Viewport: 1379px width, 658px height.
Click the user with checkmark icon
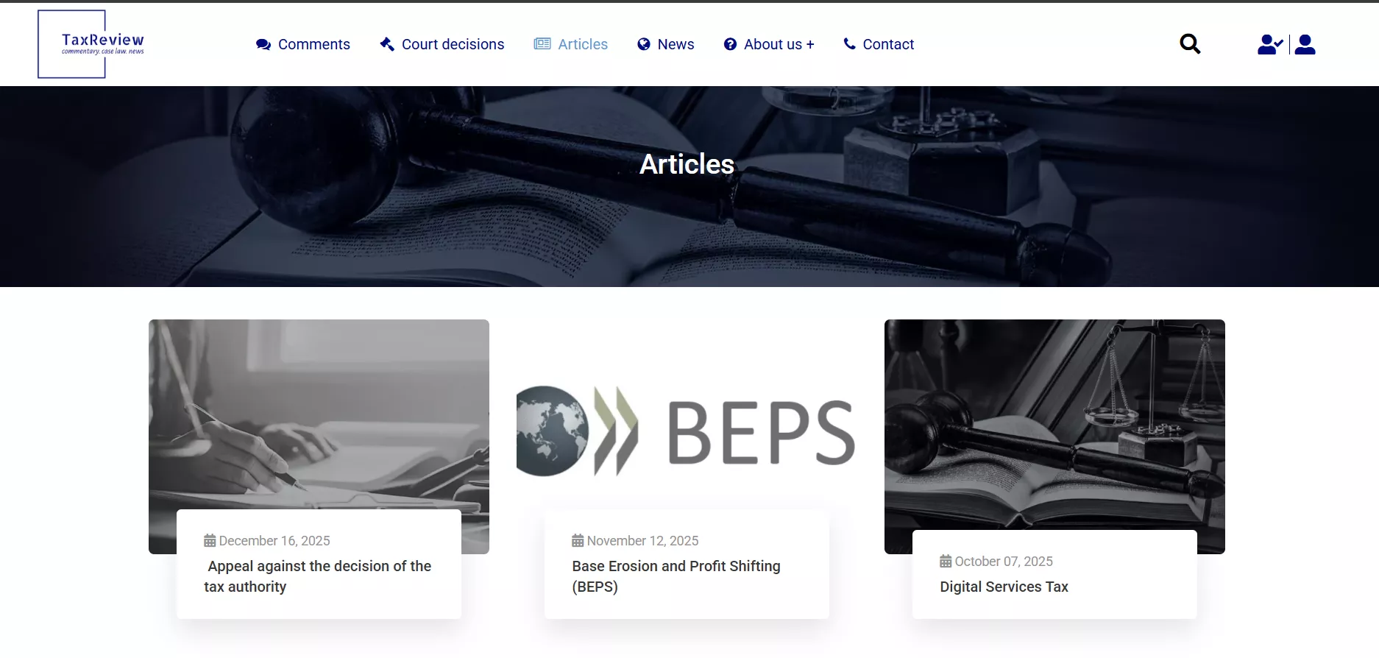pos(1269,45)
